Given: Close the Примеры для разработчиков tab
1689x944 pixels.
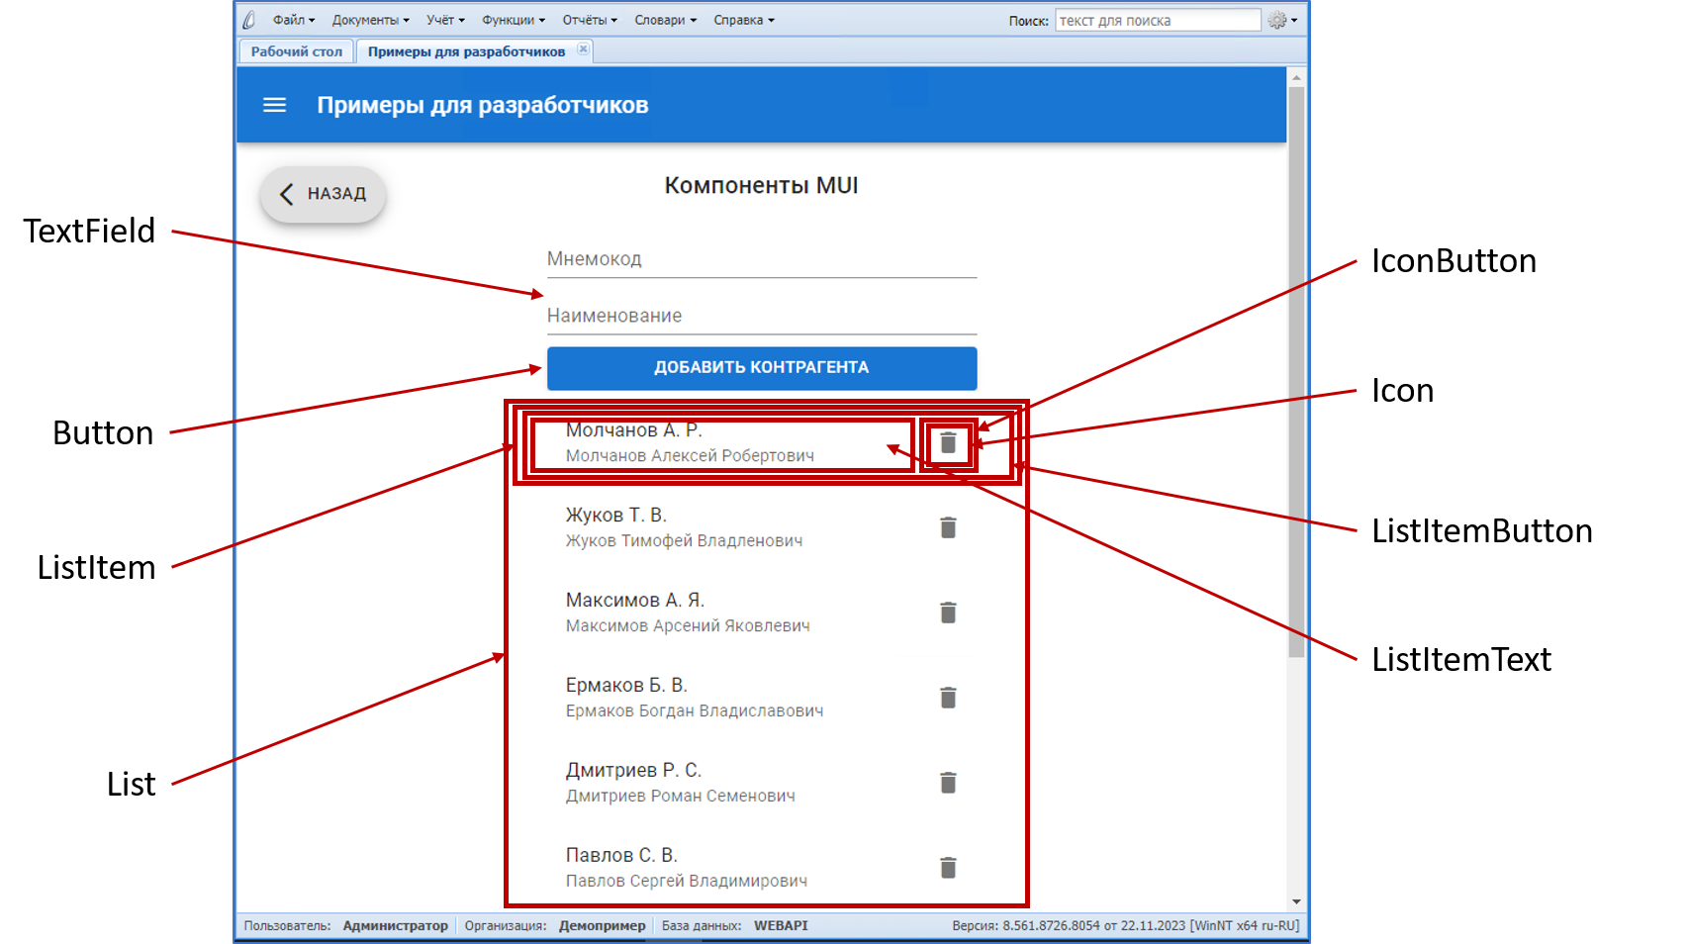Looking at the screenshot, I should pos(583,49).
